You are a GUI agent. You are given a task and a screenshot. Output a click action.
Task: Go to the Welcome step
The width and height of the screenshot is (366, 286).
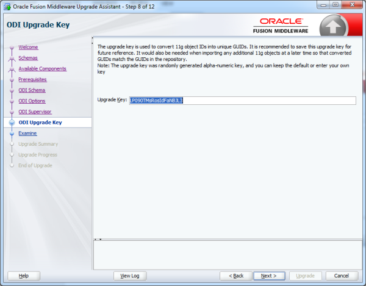click(x=28, y=47)
